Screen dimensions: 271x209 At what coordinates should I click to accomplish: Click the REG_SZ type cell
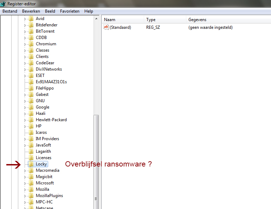[x=153, y=27]
